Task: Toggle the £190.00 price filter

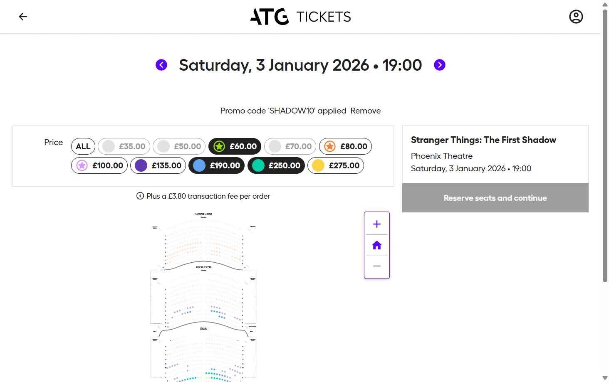Action: click(217, 165)
